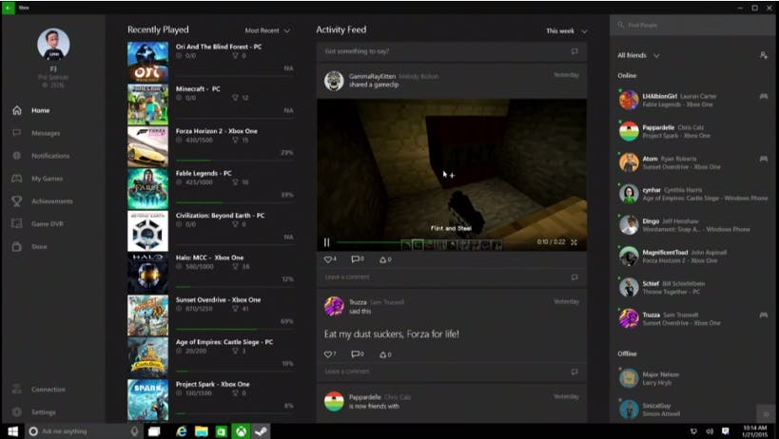Expand the Most Recent sort dropdown
Image resolution: width=779 pixels, height=439 pixels.
(267, 30)
